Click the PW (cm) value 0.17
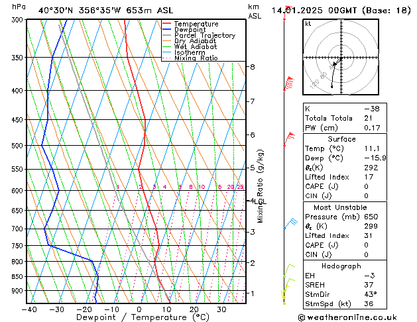 coord(372,128)
